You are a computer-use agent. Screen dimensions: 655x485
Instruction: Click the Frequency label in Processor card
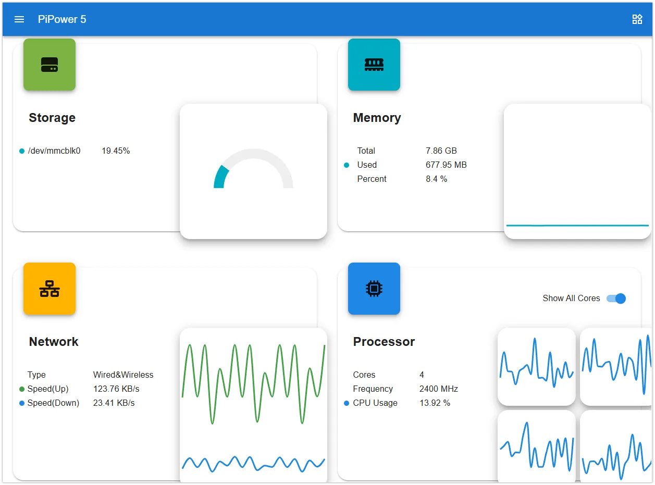(x=373, y=389)
